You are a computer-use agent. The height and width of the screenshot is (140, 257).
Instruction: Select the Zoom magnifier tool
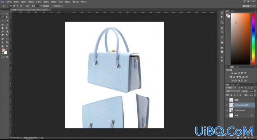coord(7,46)
